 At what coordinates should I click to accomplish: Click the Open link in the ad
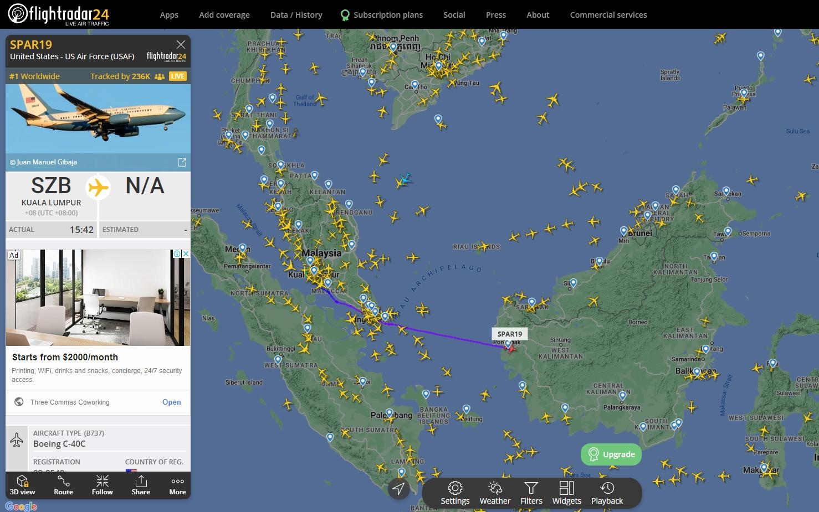coord(171,402)
